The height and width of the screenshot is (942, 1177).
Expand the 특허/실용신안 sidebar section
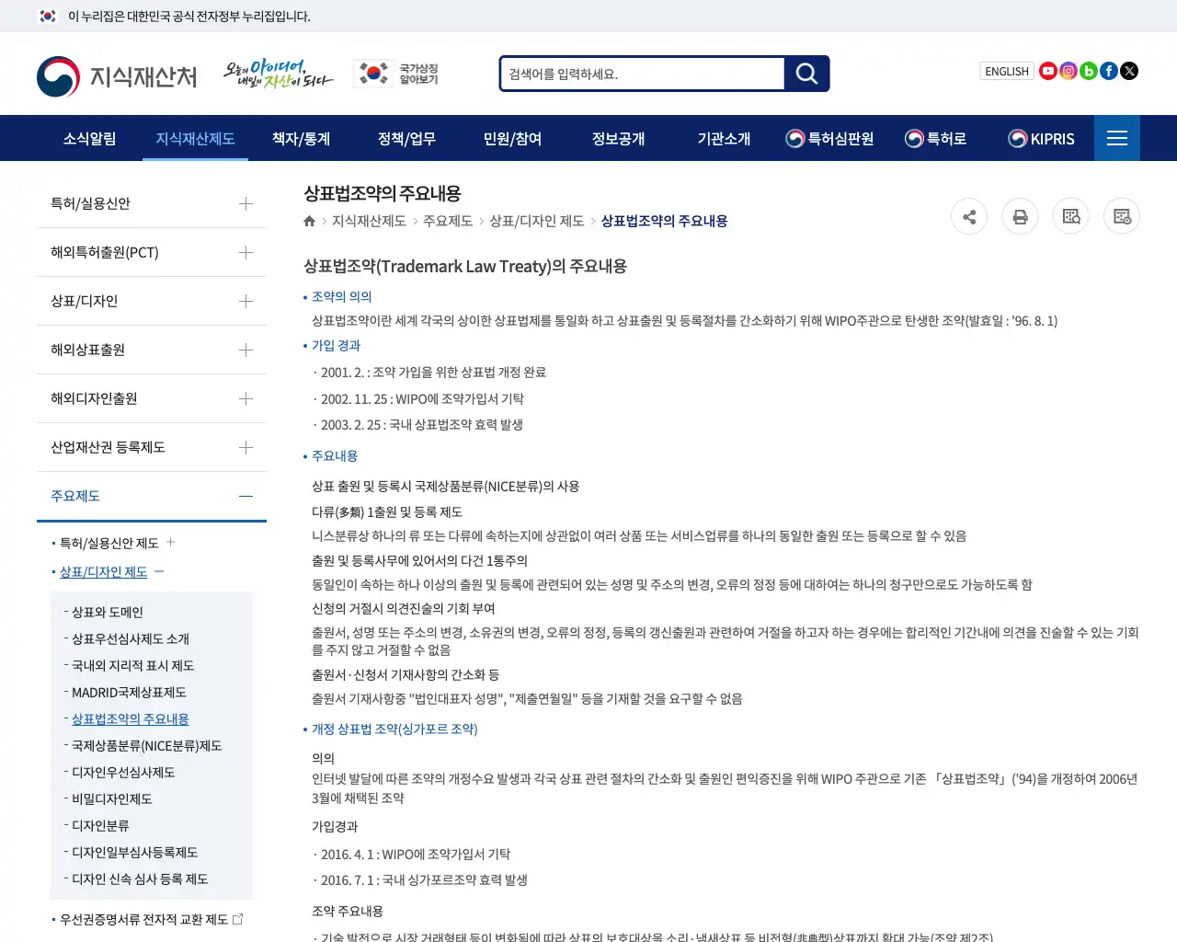(x=245, y=203)
